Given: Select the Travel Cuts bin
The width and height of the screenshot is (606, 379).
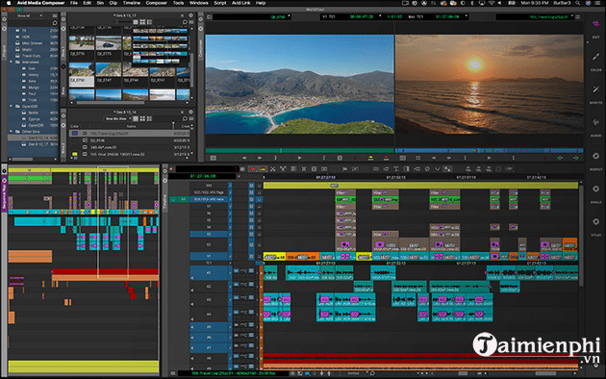Looking at the screenshot, I should pyautogui.click(x=31, y=56).
